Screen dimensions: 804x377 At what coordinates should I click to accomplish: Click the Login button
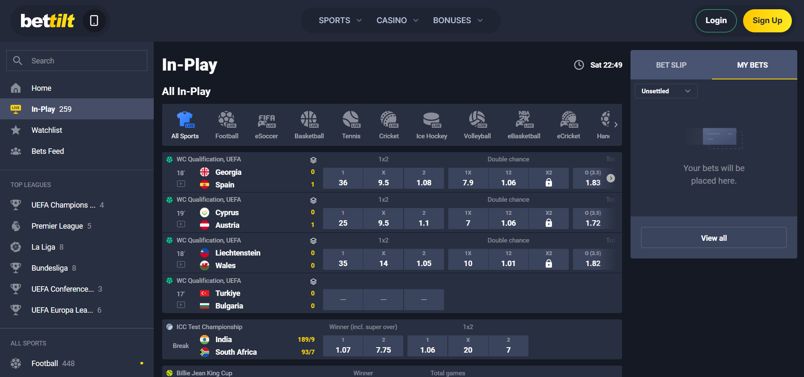point(716,21)
